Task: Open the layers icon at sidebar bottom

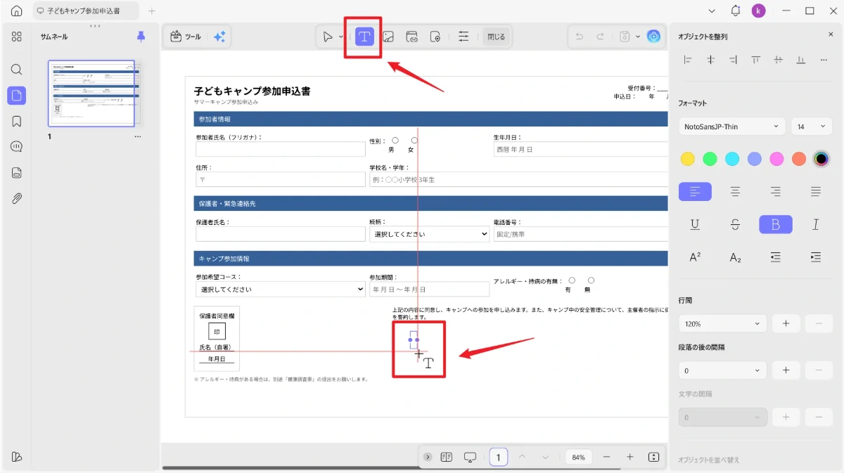Action: tap(17, 457)
